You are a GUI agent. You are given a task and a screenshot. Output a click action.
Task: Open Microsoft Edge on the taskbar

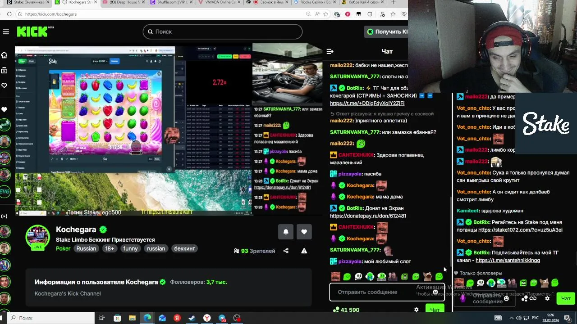point(147,318)
